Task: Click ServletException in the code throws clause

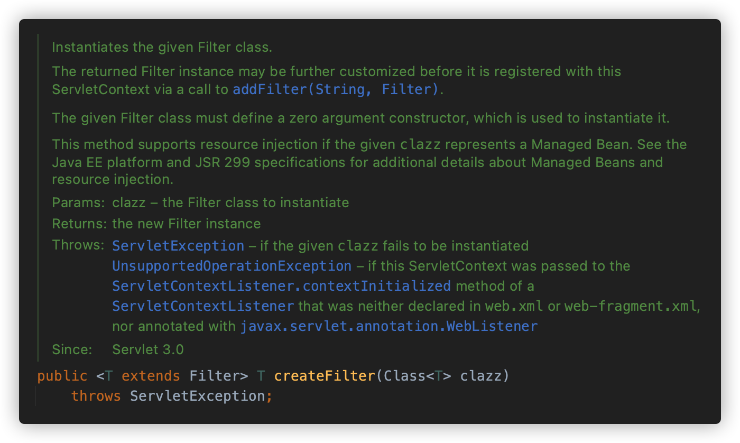Action: pyautogui.click(x=197, y=396)
